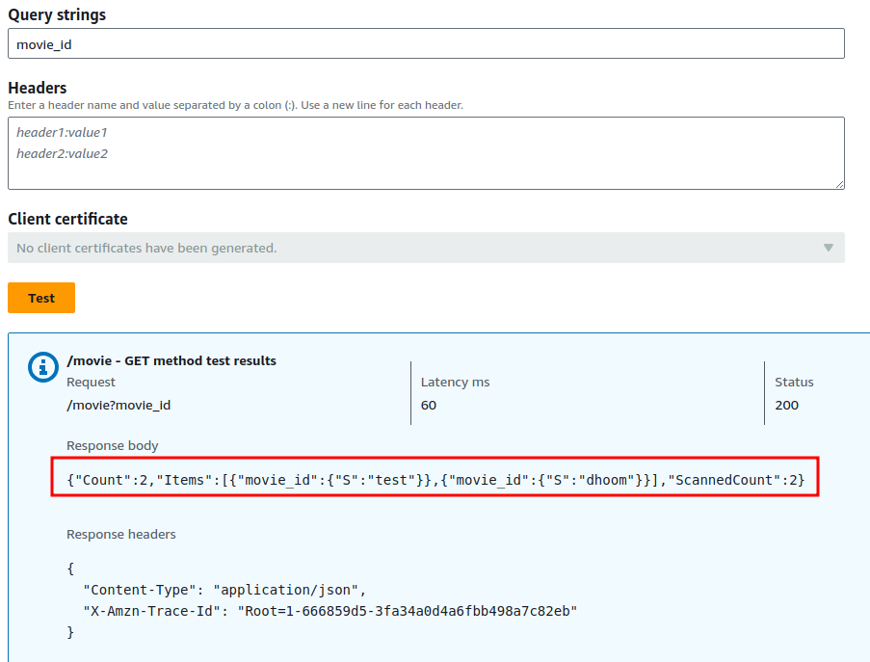The image size is (870, 662).
Task: Click the Response body JSON output
Action: [435, 478]
